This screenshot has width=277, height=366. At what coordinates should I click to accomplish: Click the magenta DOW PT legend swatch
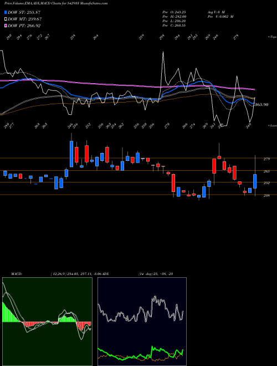pyautogui.click(x=6, y=26)
